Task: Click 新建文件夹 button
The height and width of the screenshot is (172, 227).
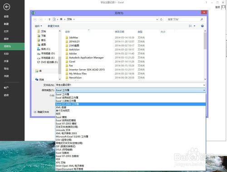Action: coord(54,26)
